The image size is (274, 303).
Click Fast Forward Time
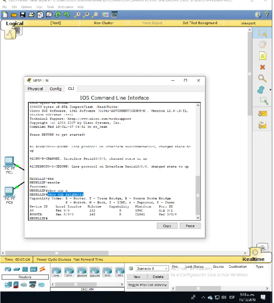(88, 259)
